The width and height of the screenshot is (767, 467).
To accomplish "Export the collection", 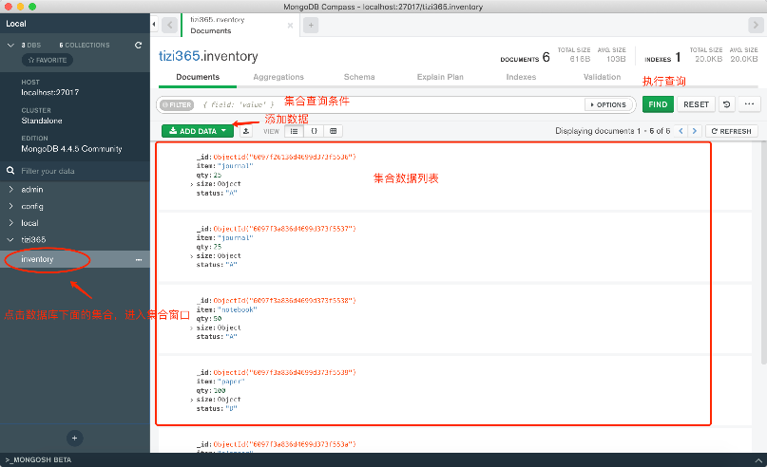I will tap(246, 131).
